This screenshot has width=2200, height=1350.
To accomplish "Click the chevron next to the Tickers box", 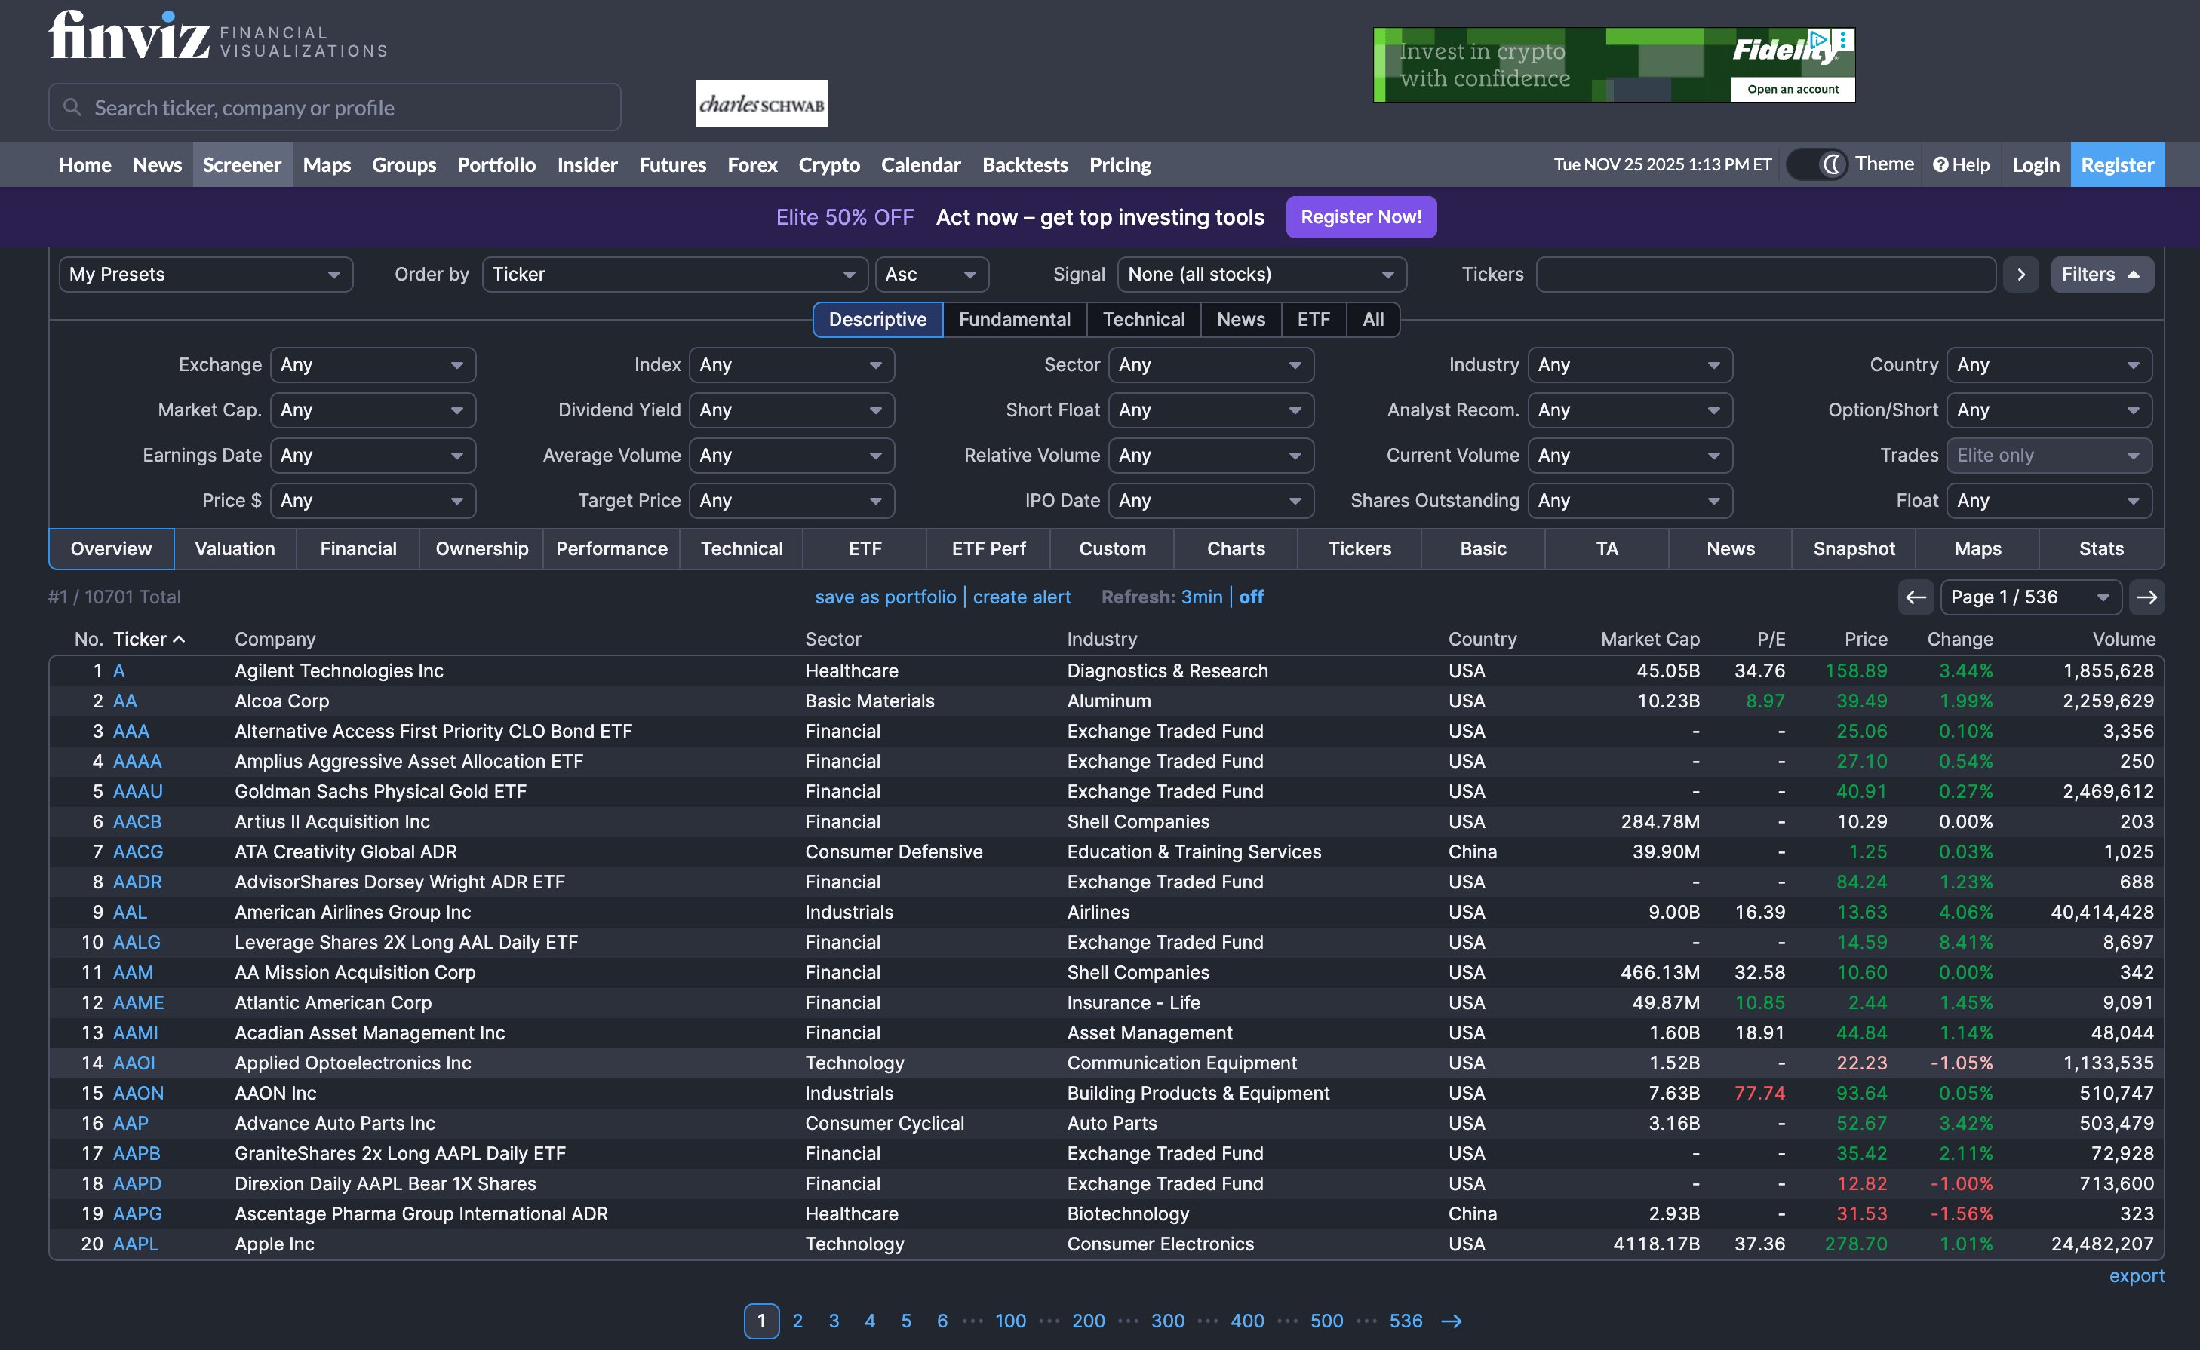I will 2021,274.
